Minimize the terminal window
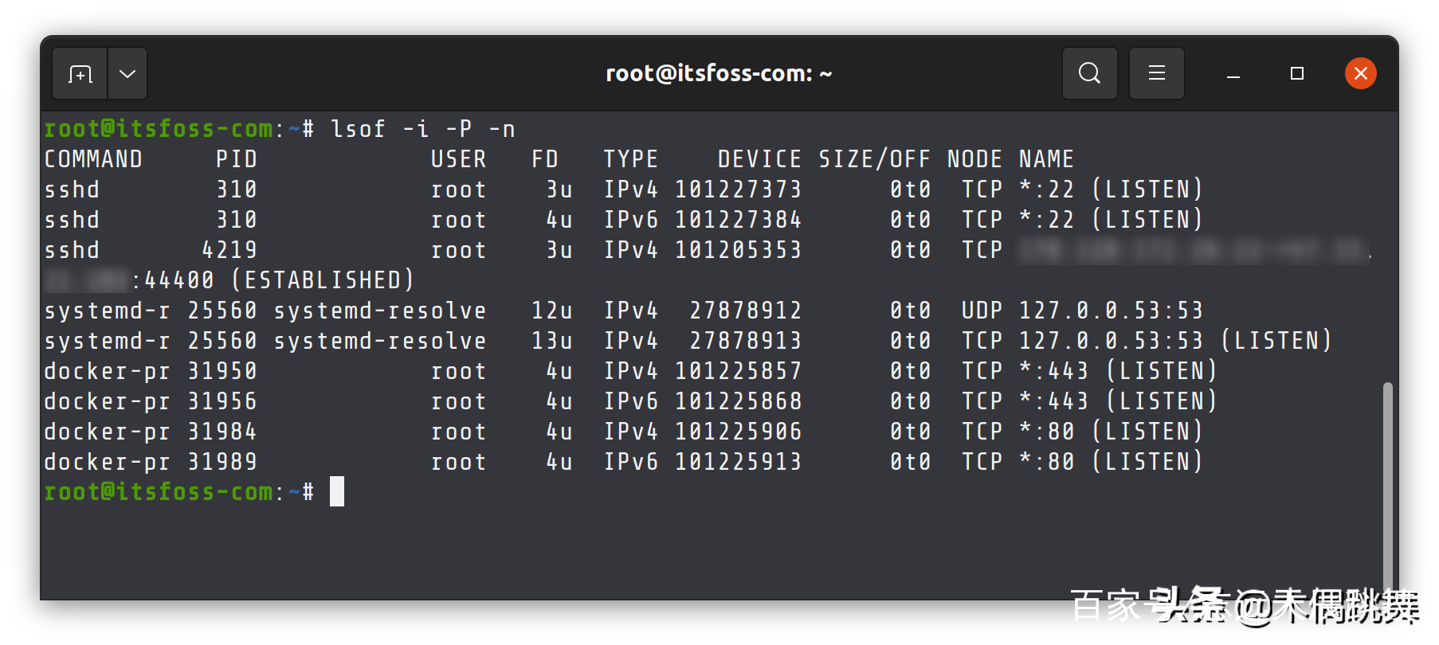Screen dimensions: 1439x645 point(1233,74)
